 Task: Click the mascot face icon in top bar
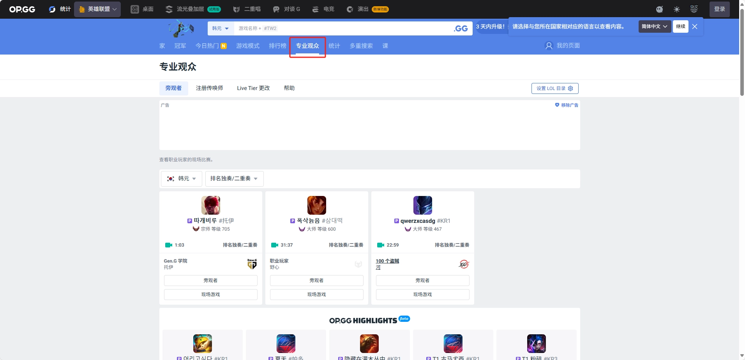(x=659, y=9)
